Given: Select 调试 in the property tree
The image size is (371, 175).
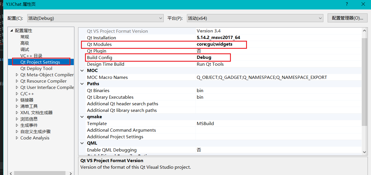Looking at the screenshot, I should click(x=25, y=49).
